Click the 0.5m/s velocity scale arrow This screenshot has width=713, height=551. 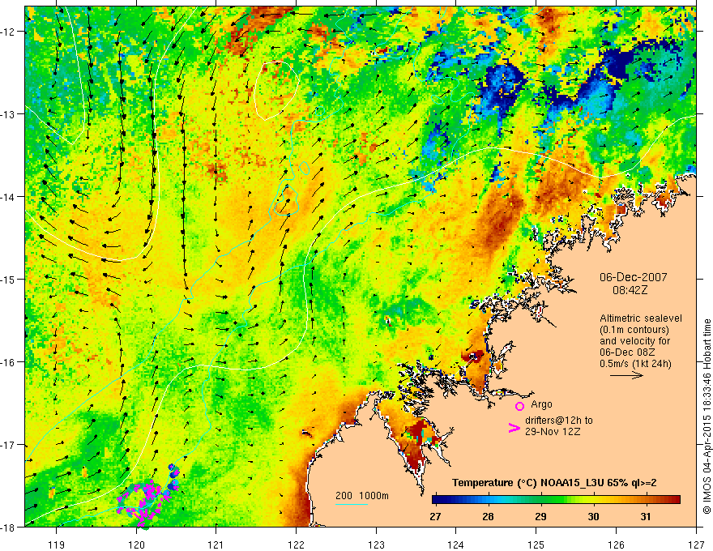pyautogui.click(x=626, y=375)
